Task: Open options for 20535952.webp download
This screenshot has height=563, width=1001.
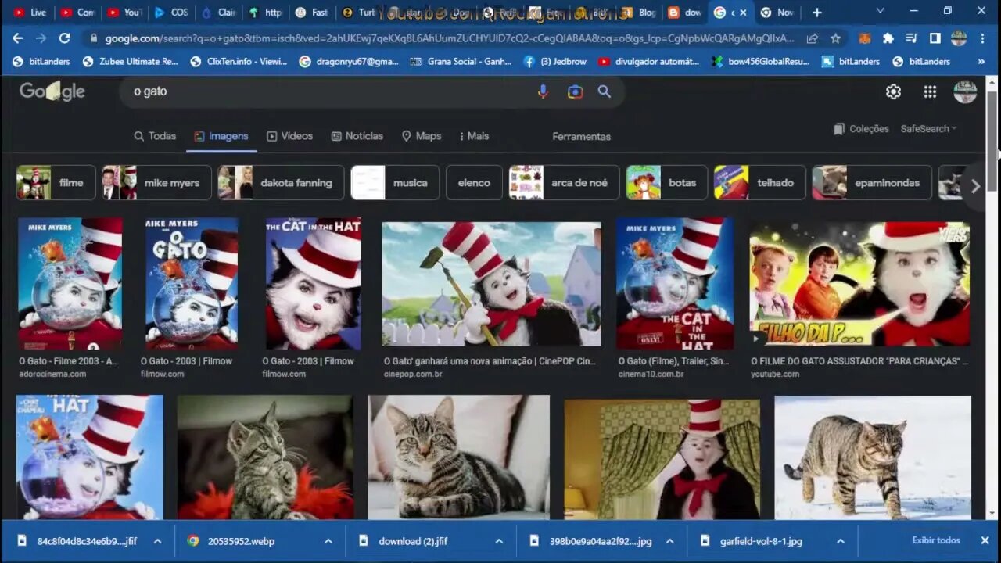Action: pos(328,541)
